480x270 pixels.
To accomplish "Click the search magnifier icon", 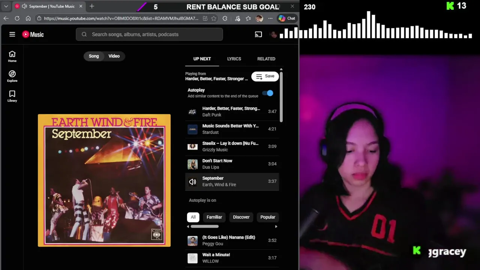I will [84, 34].
